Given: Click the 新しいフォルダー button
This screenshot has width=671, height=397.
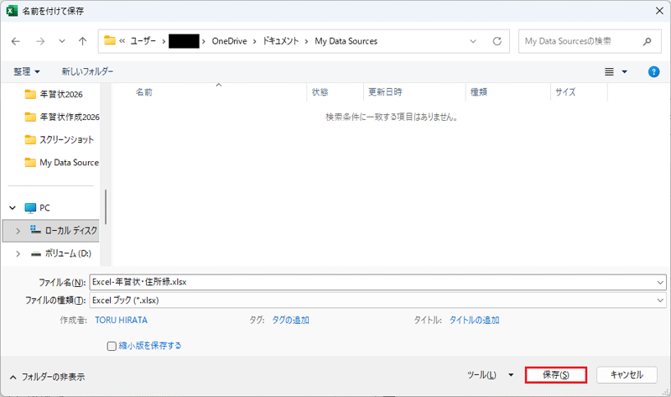Looking at the screenshot, I should pos(87,72).
